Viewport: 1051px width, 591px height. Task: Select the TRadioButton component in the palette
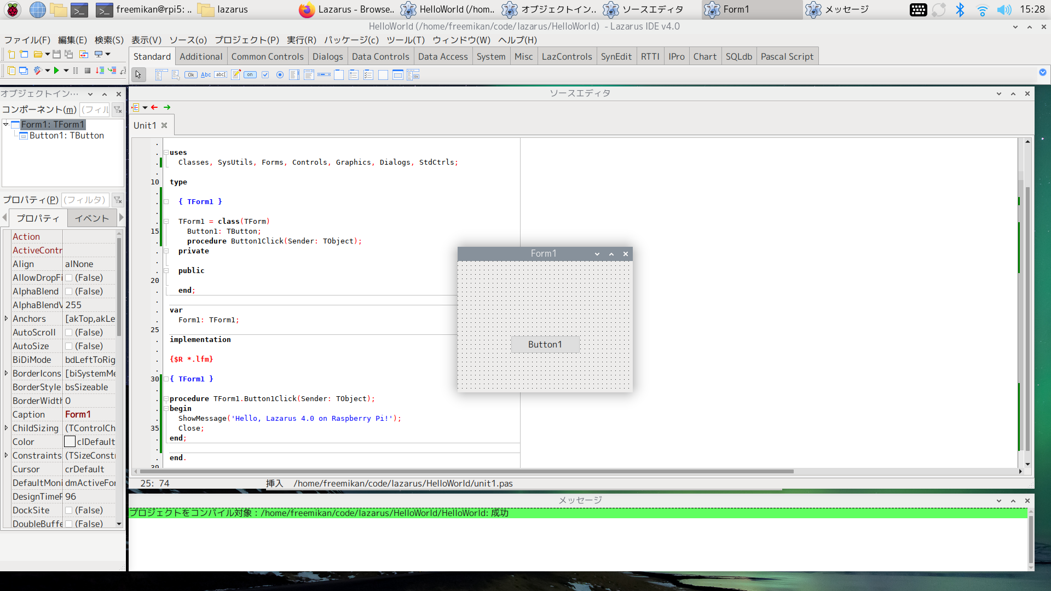click(x=280, y=75)
